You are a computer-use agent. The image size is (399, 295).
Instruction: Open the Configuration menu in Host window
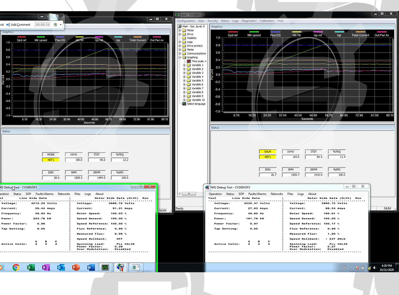186,21
